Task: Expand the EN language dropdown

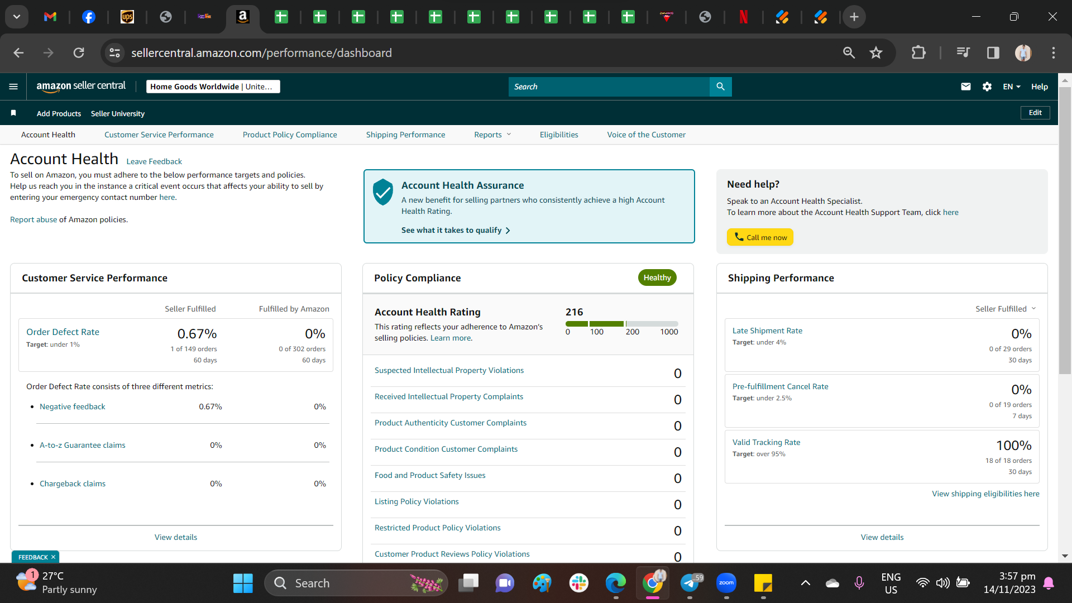Action: tap(1011, 87)
